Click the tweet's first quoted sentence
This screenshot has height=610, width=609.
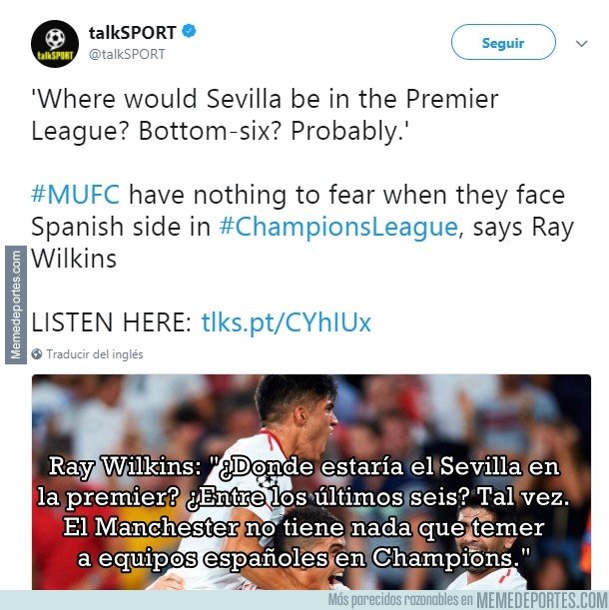(265, 115)
